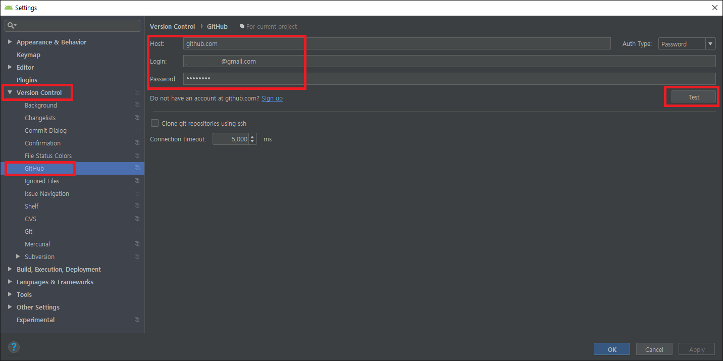723x361 pixels.
Task: Open the help question mark icon
Action: point(14,347)
